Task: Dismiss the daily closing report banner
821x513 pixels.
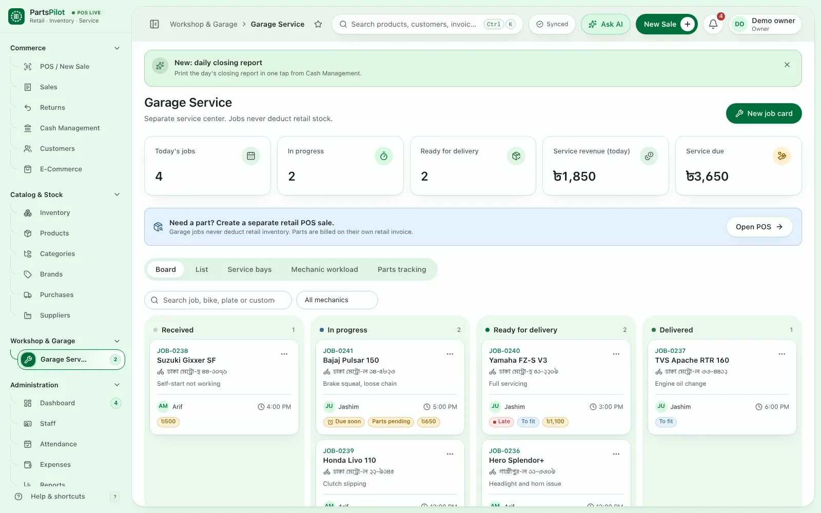Action: tap(787, 65)
